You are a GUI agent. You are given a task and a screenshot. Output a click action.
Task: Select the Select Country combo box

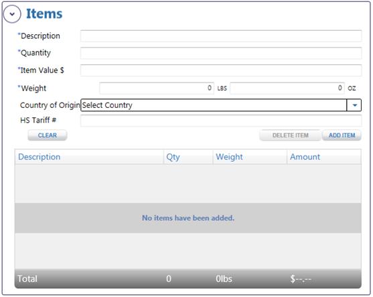[x=221, y=105]
